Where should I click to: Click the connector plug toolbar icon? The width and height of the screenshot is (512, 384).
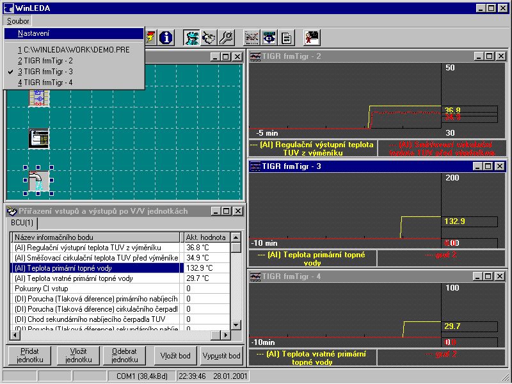(x=209, y=37)
